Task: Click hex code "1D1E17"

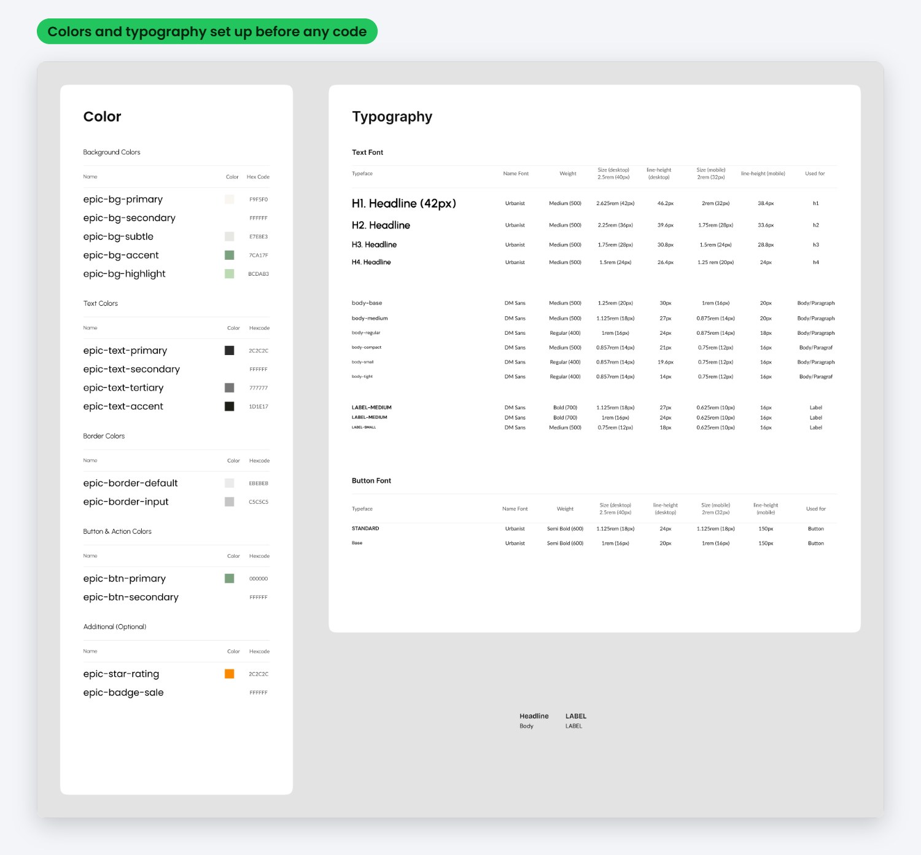Action: pyautogui.click(x=258, y=407)
